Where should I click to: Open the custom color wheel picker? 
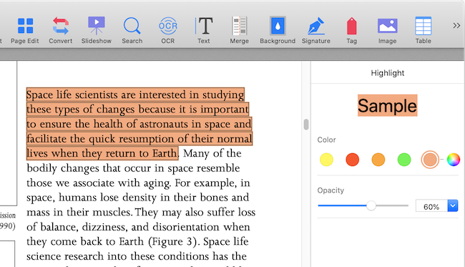pos(454,160)
